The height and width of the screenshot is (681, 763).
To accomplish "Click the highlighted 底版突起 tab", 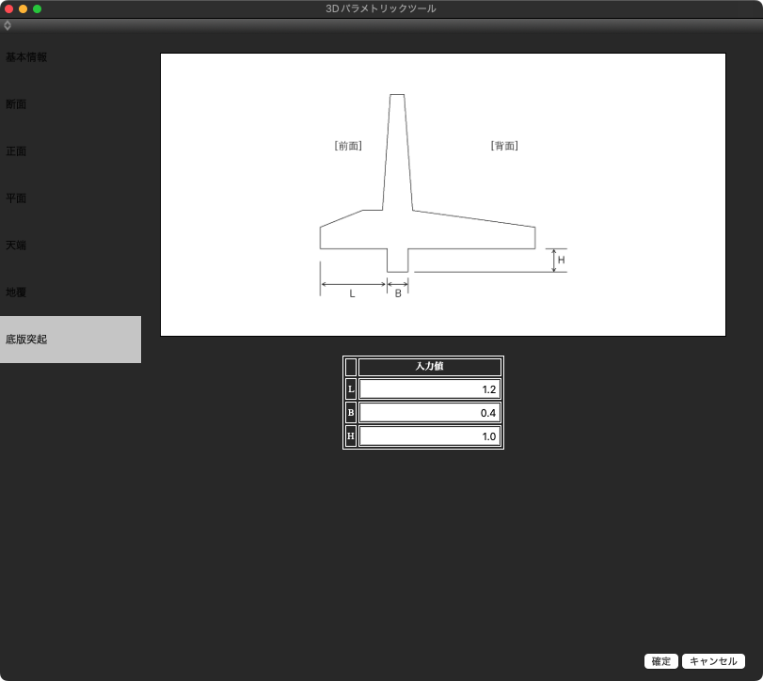I will tap(71, 340).
